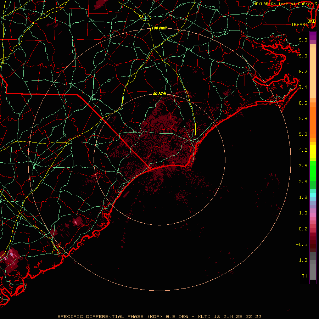Click the -1.3 legend value

point(302,260)
